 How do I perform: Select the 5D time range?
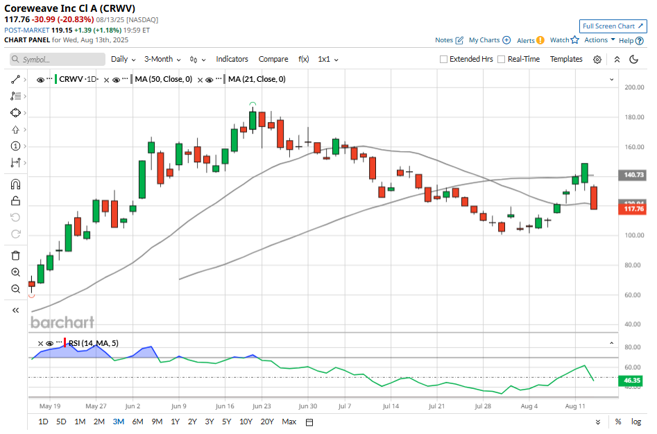point(61,422)
